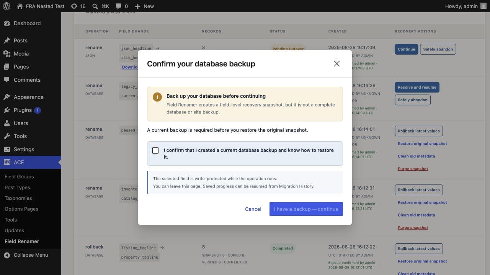
Task: Click the Tools wrench icon
Action: coord(7,136)
